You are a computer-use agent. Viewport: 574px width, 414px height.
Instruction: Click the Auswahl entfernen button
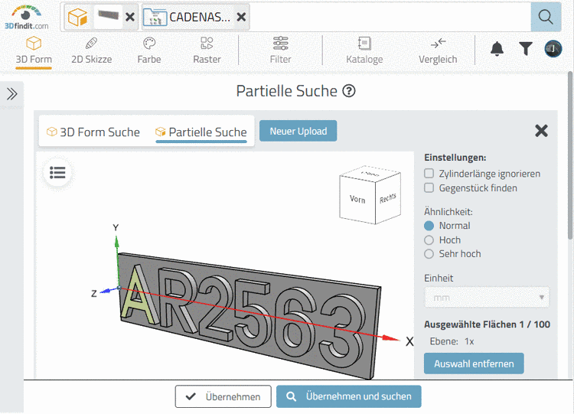pyautogui.click(x=474, y=363)
